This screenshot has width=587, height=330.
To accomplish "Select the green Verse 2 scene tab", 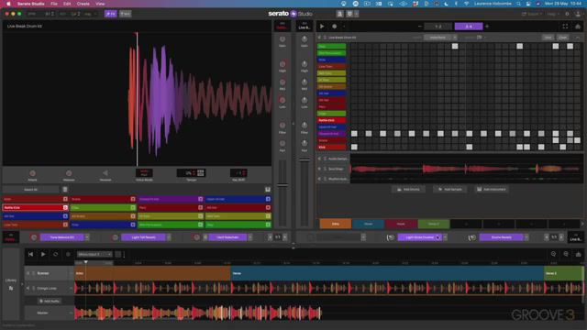I will point(434,224).
